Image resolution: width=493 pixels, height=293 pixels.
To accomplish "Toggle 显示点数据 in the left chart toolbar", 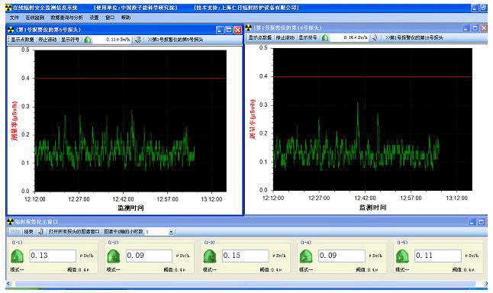I will point(23,40).
